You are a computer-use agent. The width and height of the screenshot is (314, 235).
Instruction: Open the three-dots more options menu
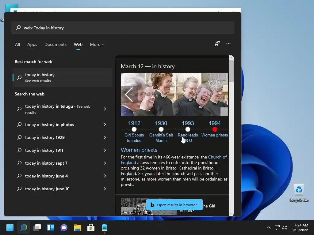[228, 44]
